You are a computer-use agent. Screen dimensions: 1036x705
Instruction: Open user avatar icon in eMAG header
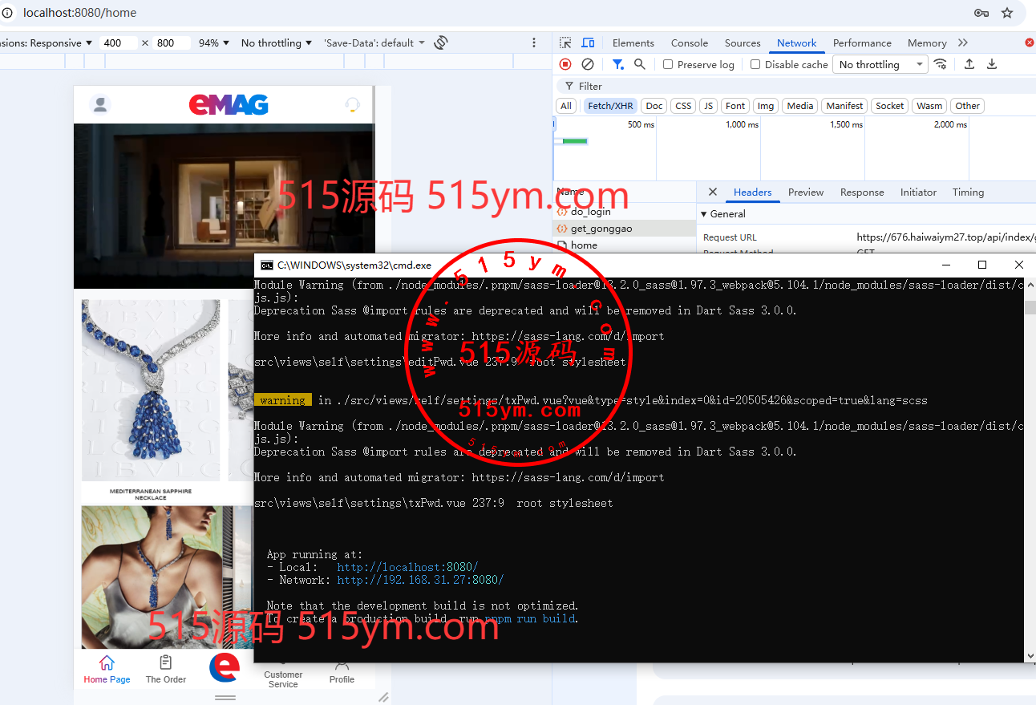click(100, 104)
